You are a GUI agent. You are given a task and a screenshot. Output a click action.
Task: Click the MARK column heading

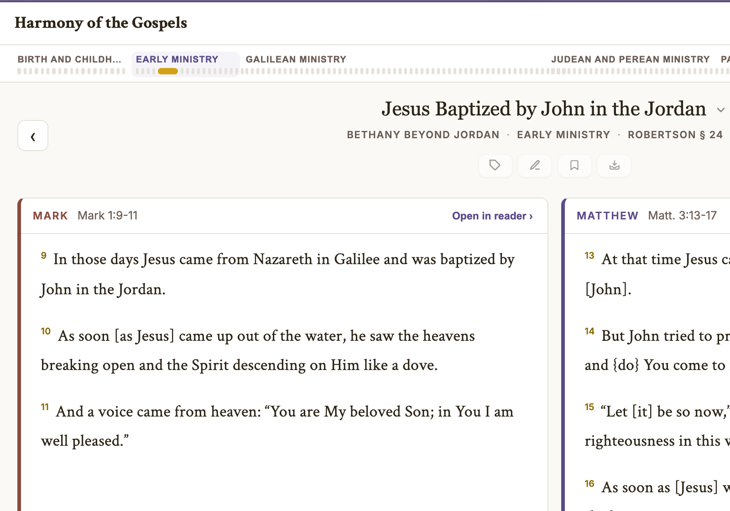click(x=50, y=216)
